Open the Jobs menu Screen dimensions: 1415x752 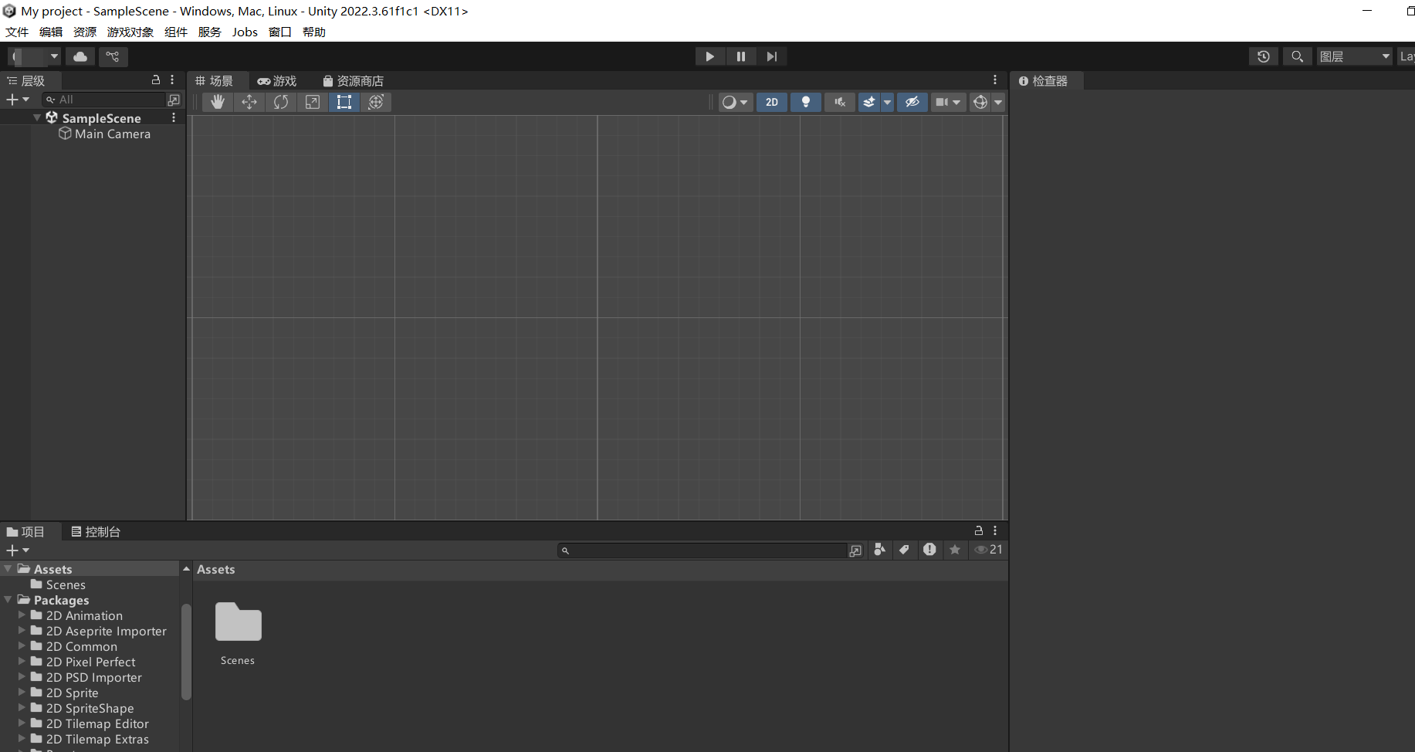coord(245,32)
